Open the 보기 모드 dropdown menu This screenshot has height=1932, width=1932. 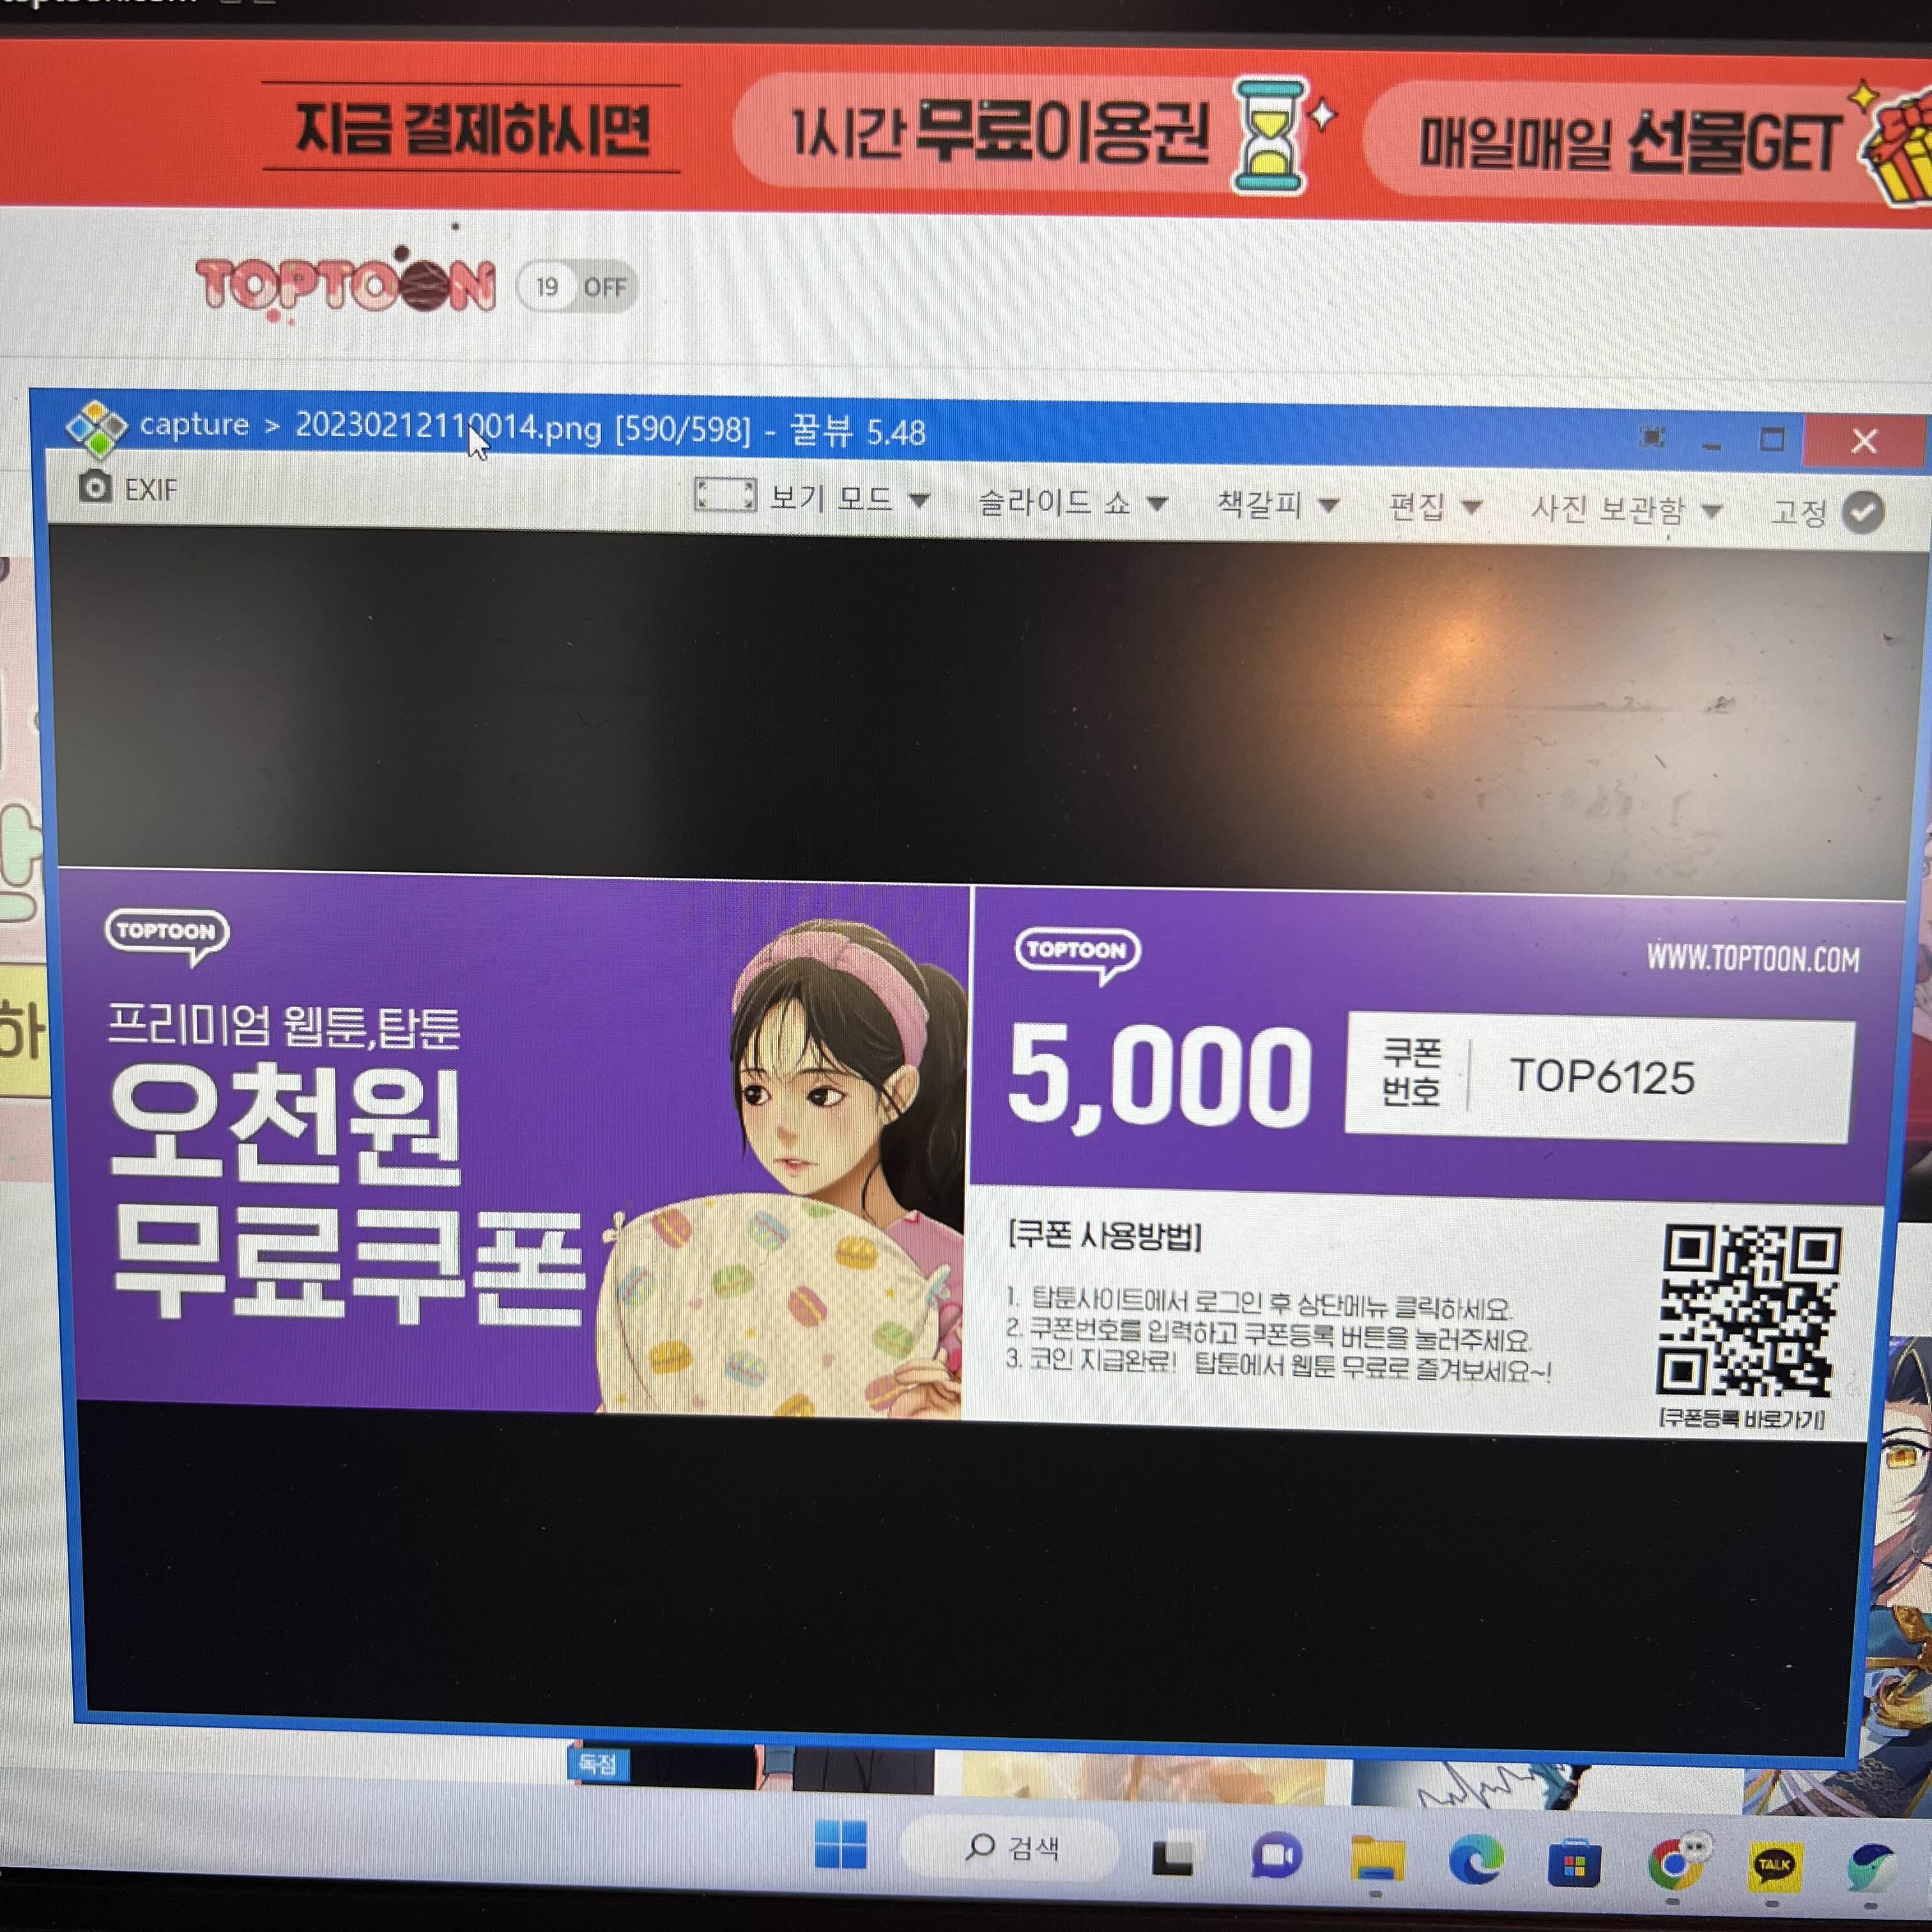pyautogui.click(x=849, y=497)
